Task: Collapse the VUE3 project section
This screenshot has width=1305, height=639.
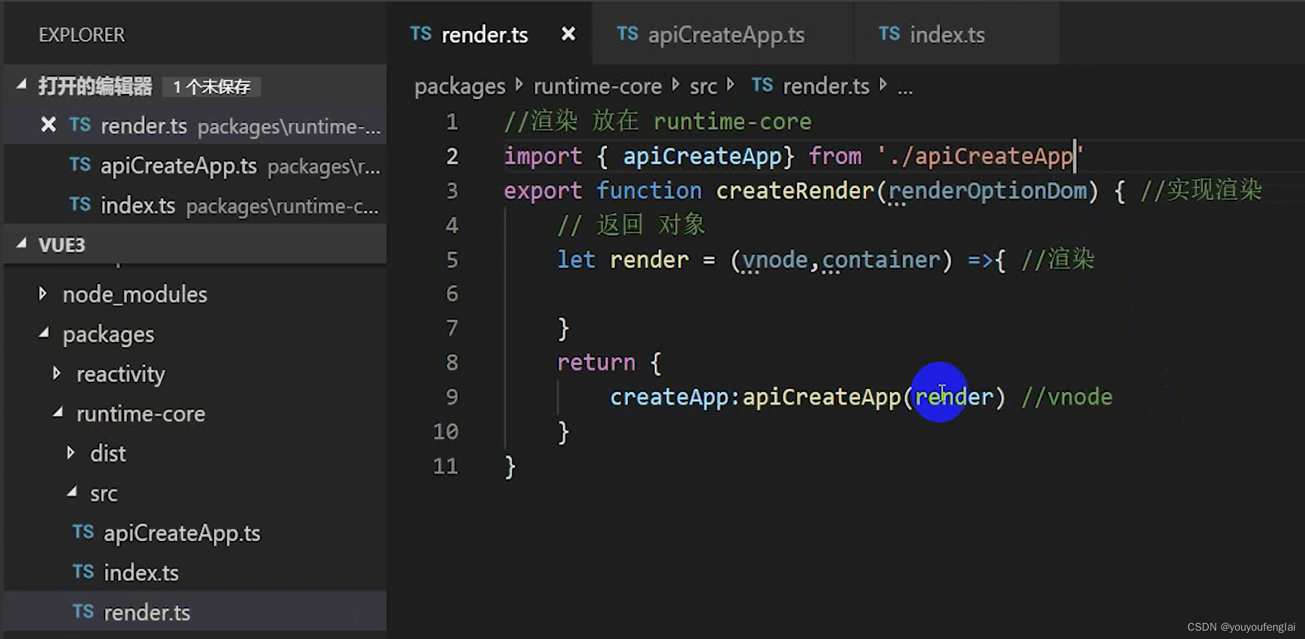Action: 22,244
